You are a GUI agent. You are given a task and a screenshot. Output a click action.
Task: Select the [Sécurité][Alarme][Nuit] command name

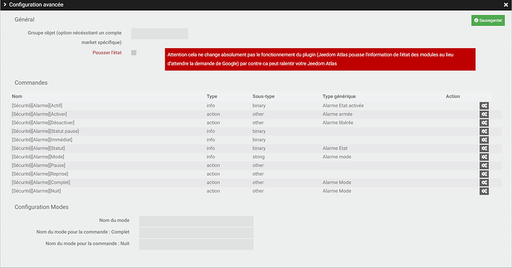click(x=36, y=191)
